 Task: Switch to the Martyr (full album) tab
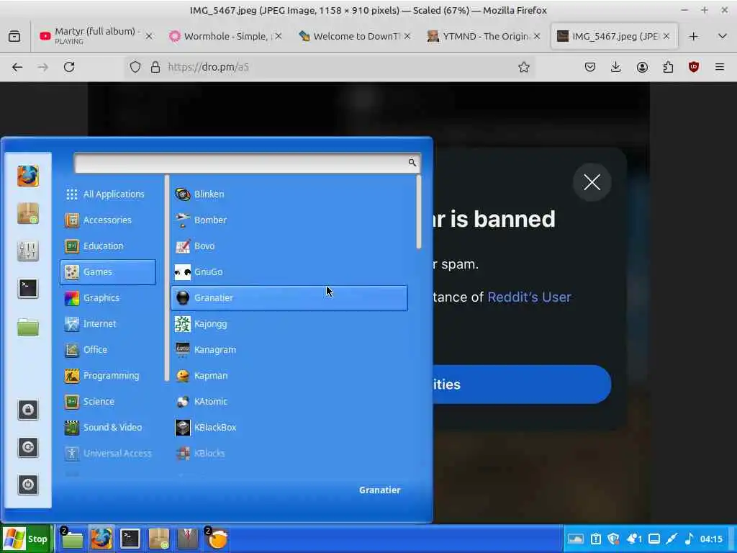[97, 36]
